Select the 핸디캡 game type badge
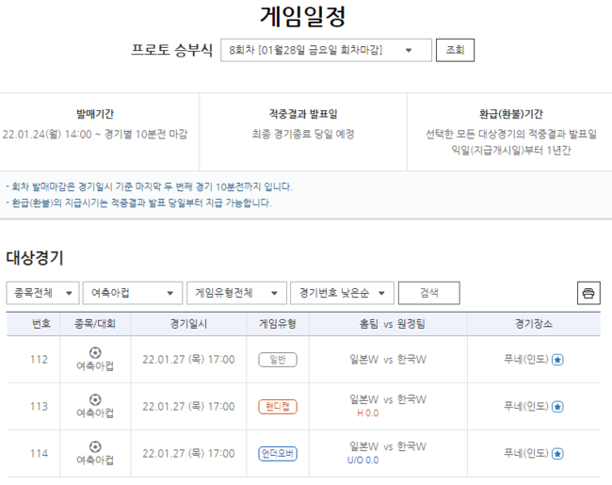 tap(278, 407)
